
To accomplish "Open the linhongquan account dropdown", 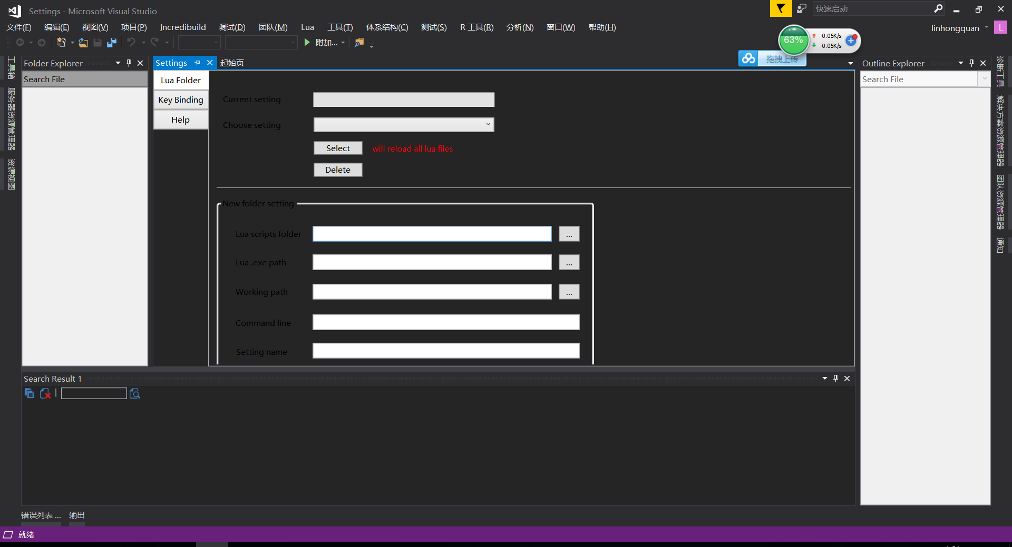I will 986,27.
